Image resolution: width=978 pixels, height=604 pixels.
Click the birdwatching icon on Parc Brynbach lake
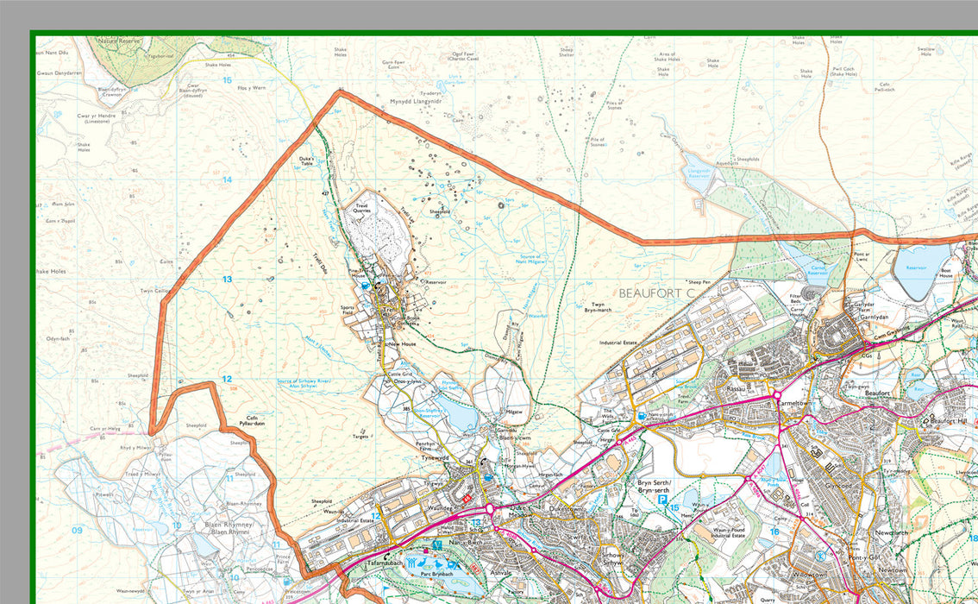click(x=437, y=563)
